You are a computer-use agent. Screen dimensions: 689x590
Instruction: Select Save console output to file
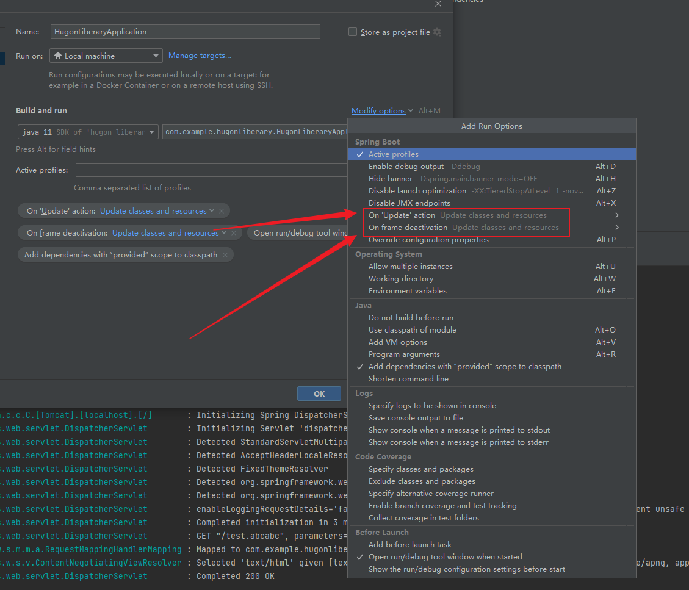click(x=492, y=418)
